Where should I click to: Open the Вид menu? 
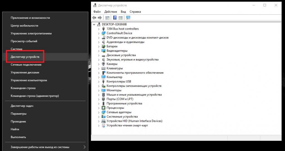click(123, 12)
